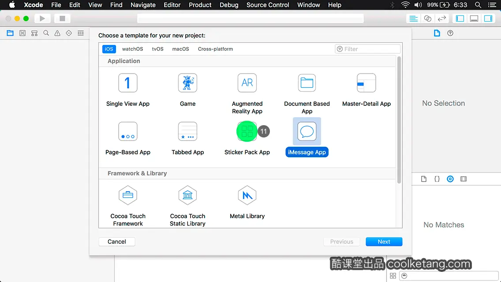
Task: Click the volume icon in menu bar
Action: (x=418, y=5)
